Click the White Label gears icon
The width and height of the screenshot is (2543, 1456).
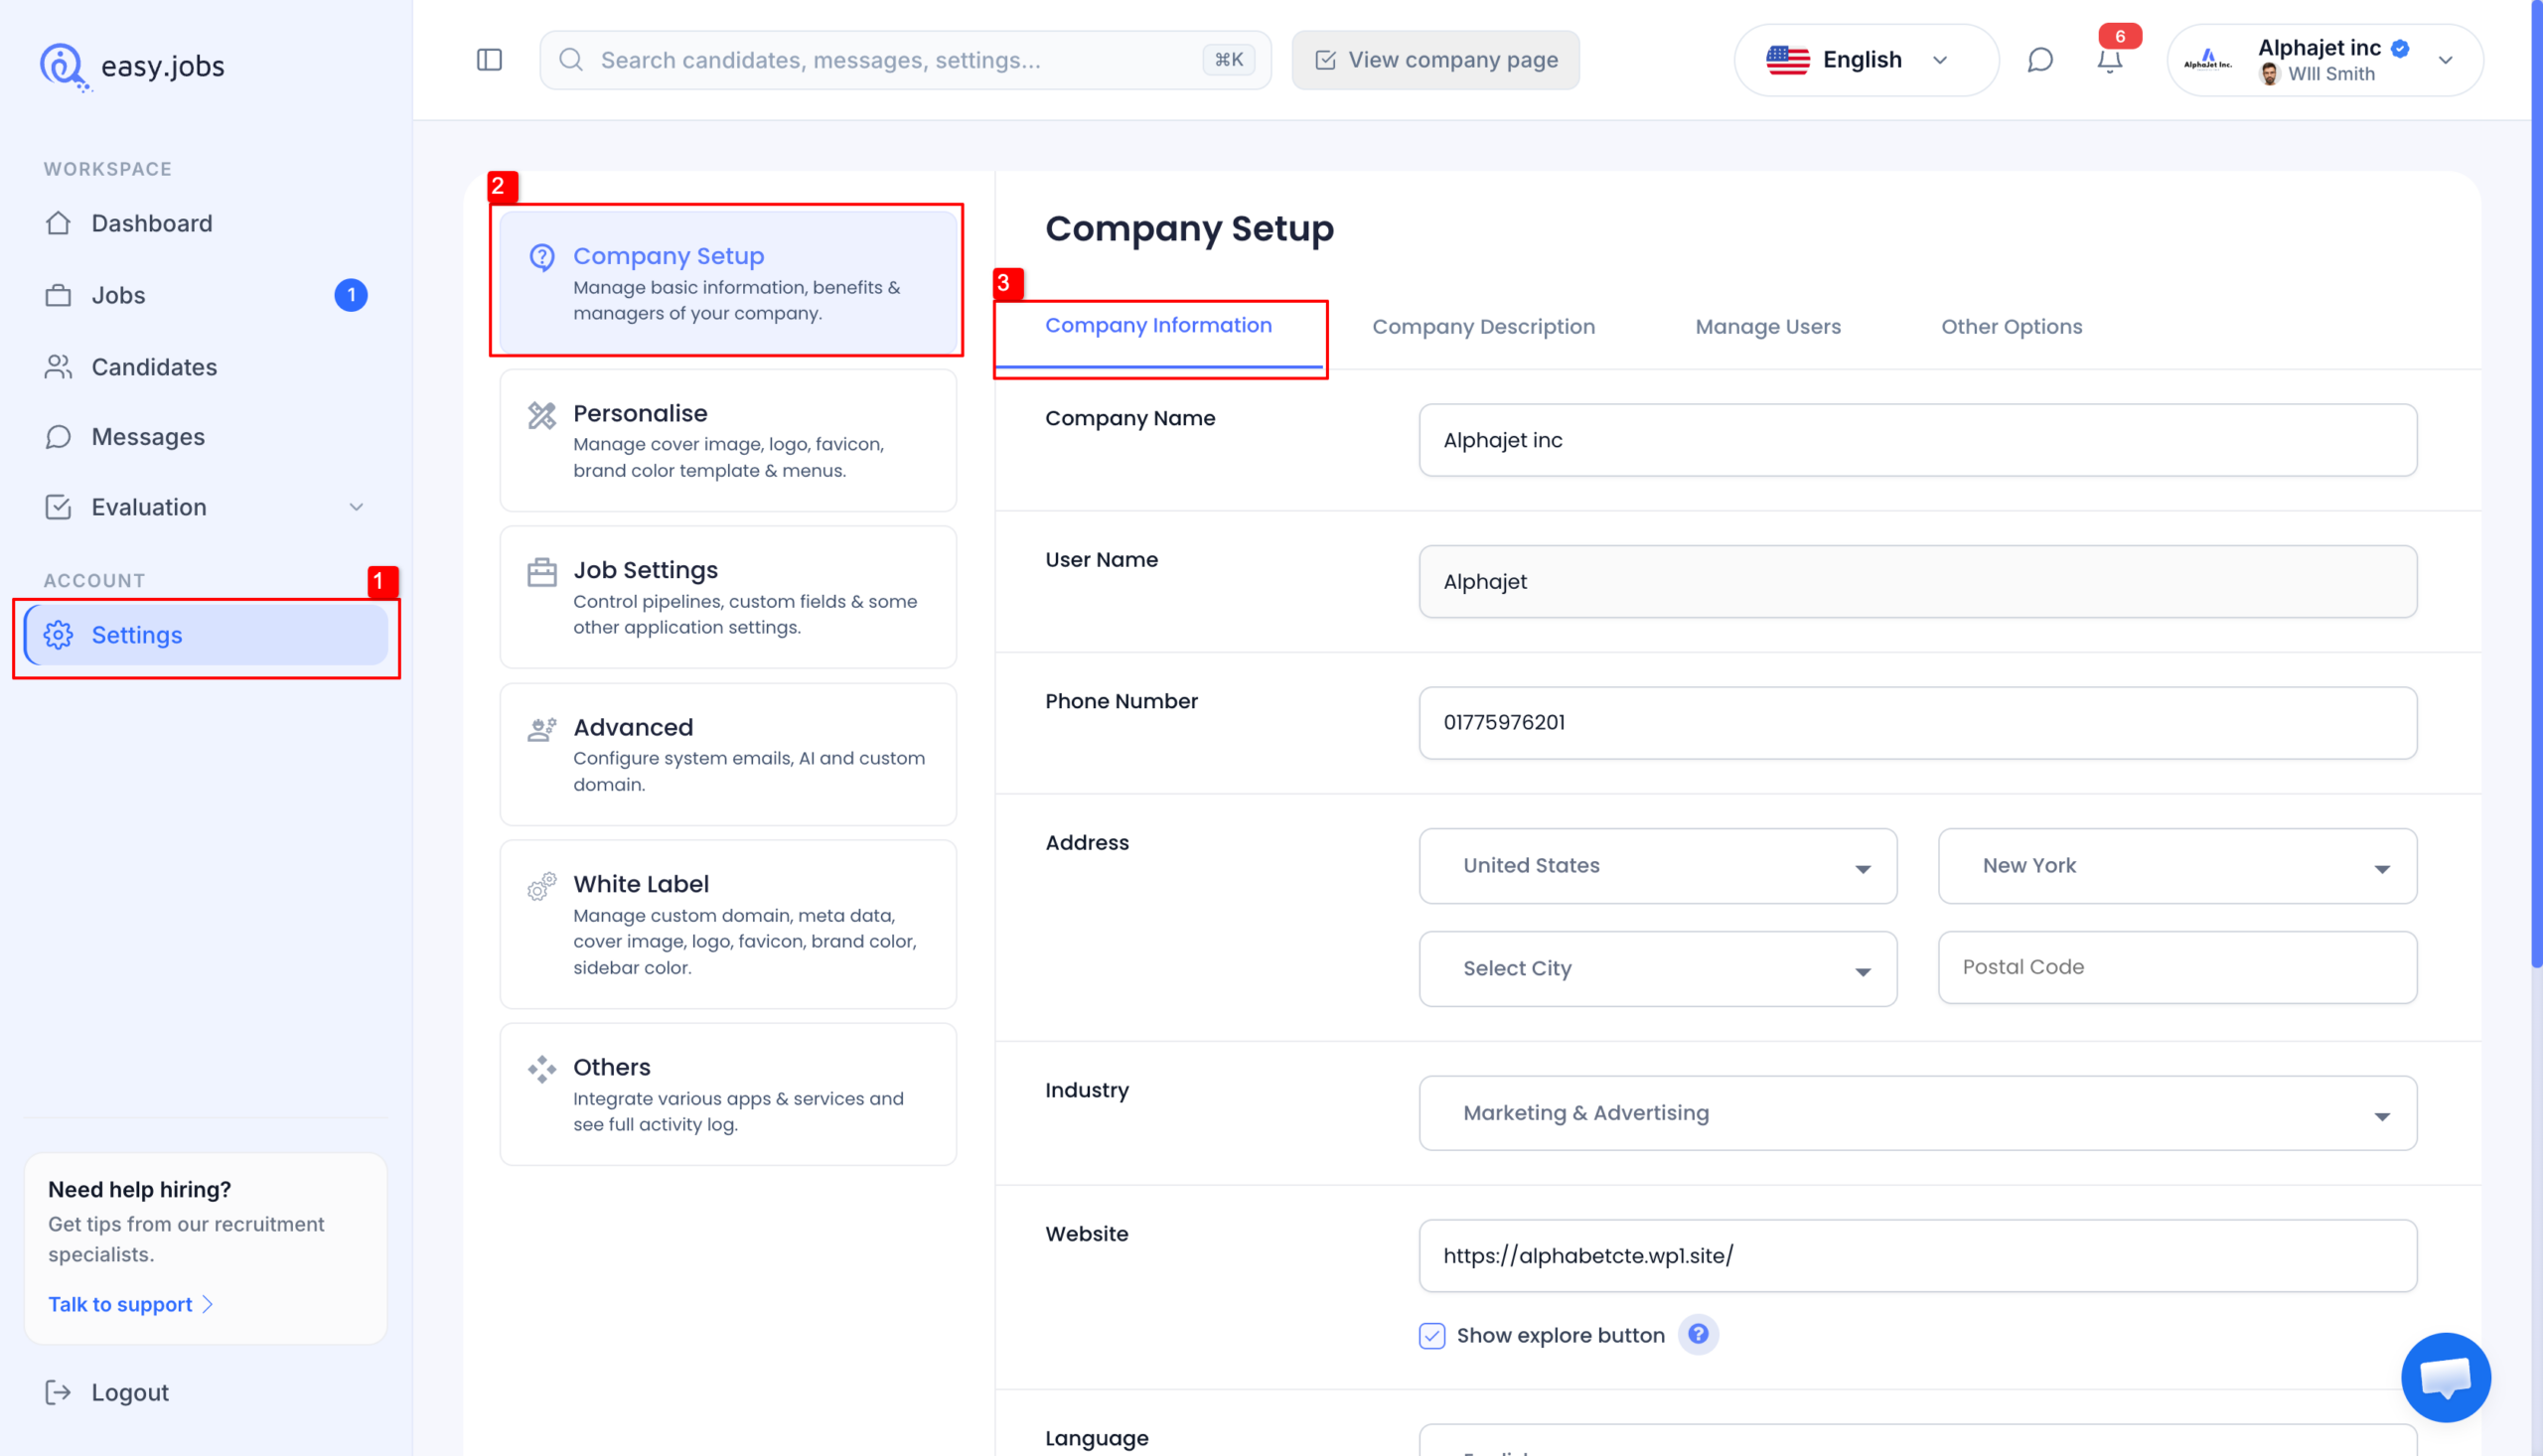pos(542,886)
